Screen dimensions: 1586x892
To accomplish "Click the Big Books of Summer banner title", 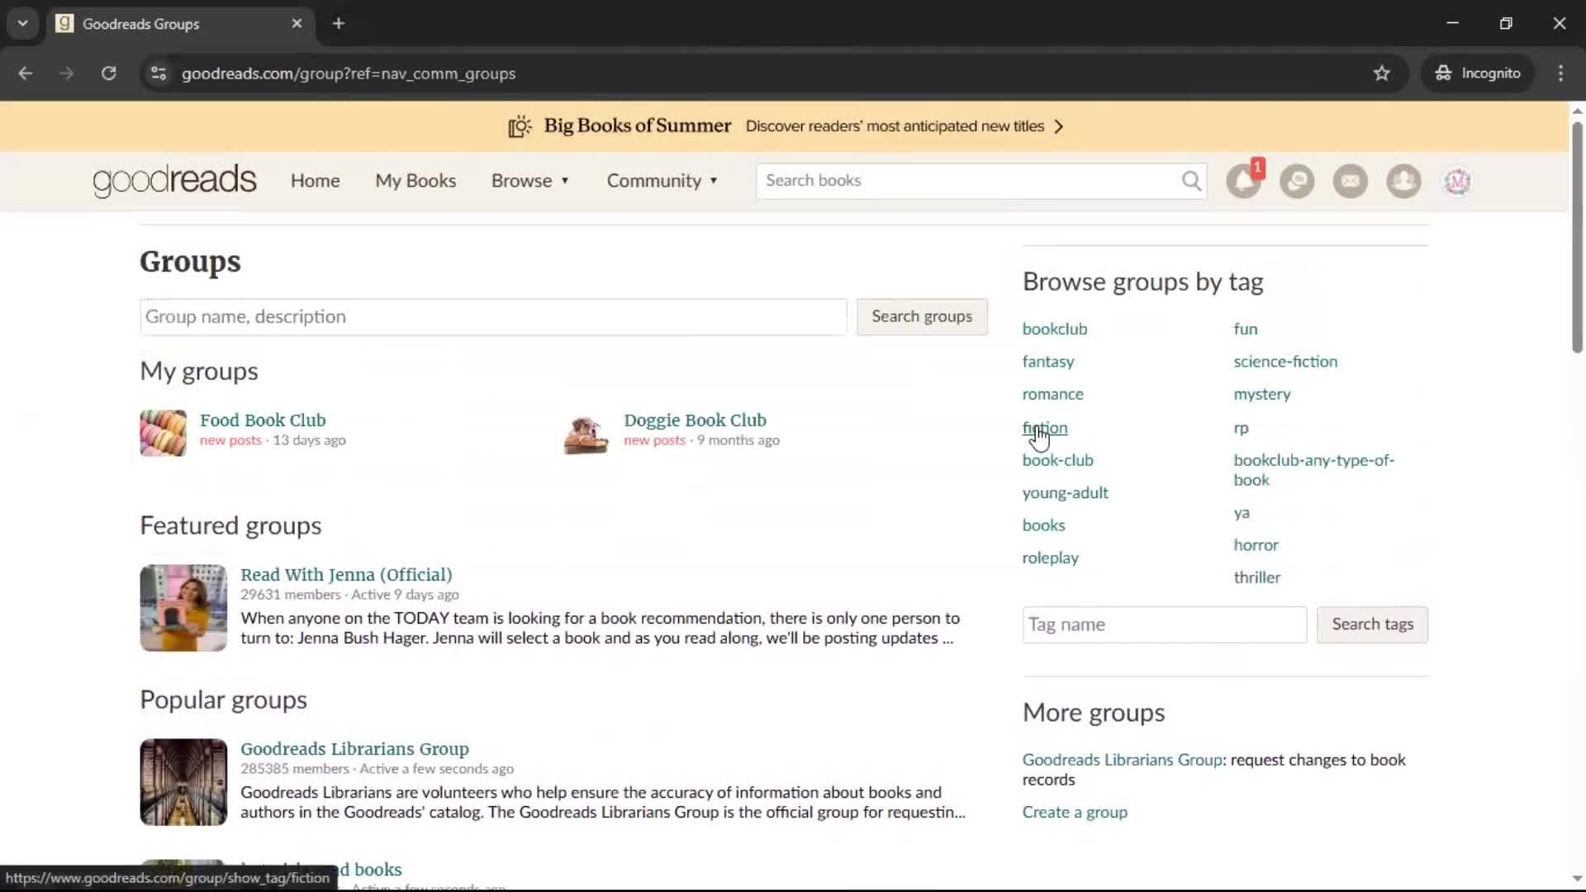I will (637, 126).
